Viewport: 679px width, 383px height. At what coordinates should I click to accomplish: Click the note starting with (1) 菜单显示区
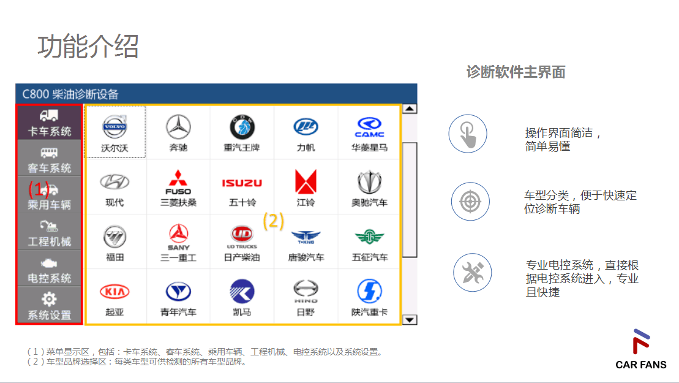click(x=205, y=352)
